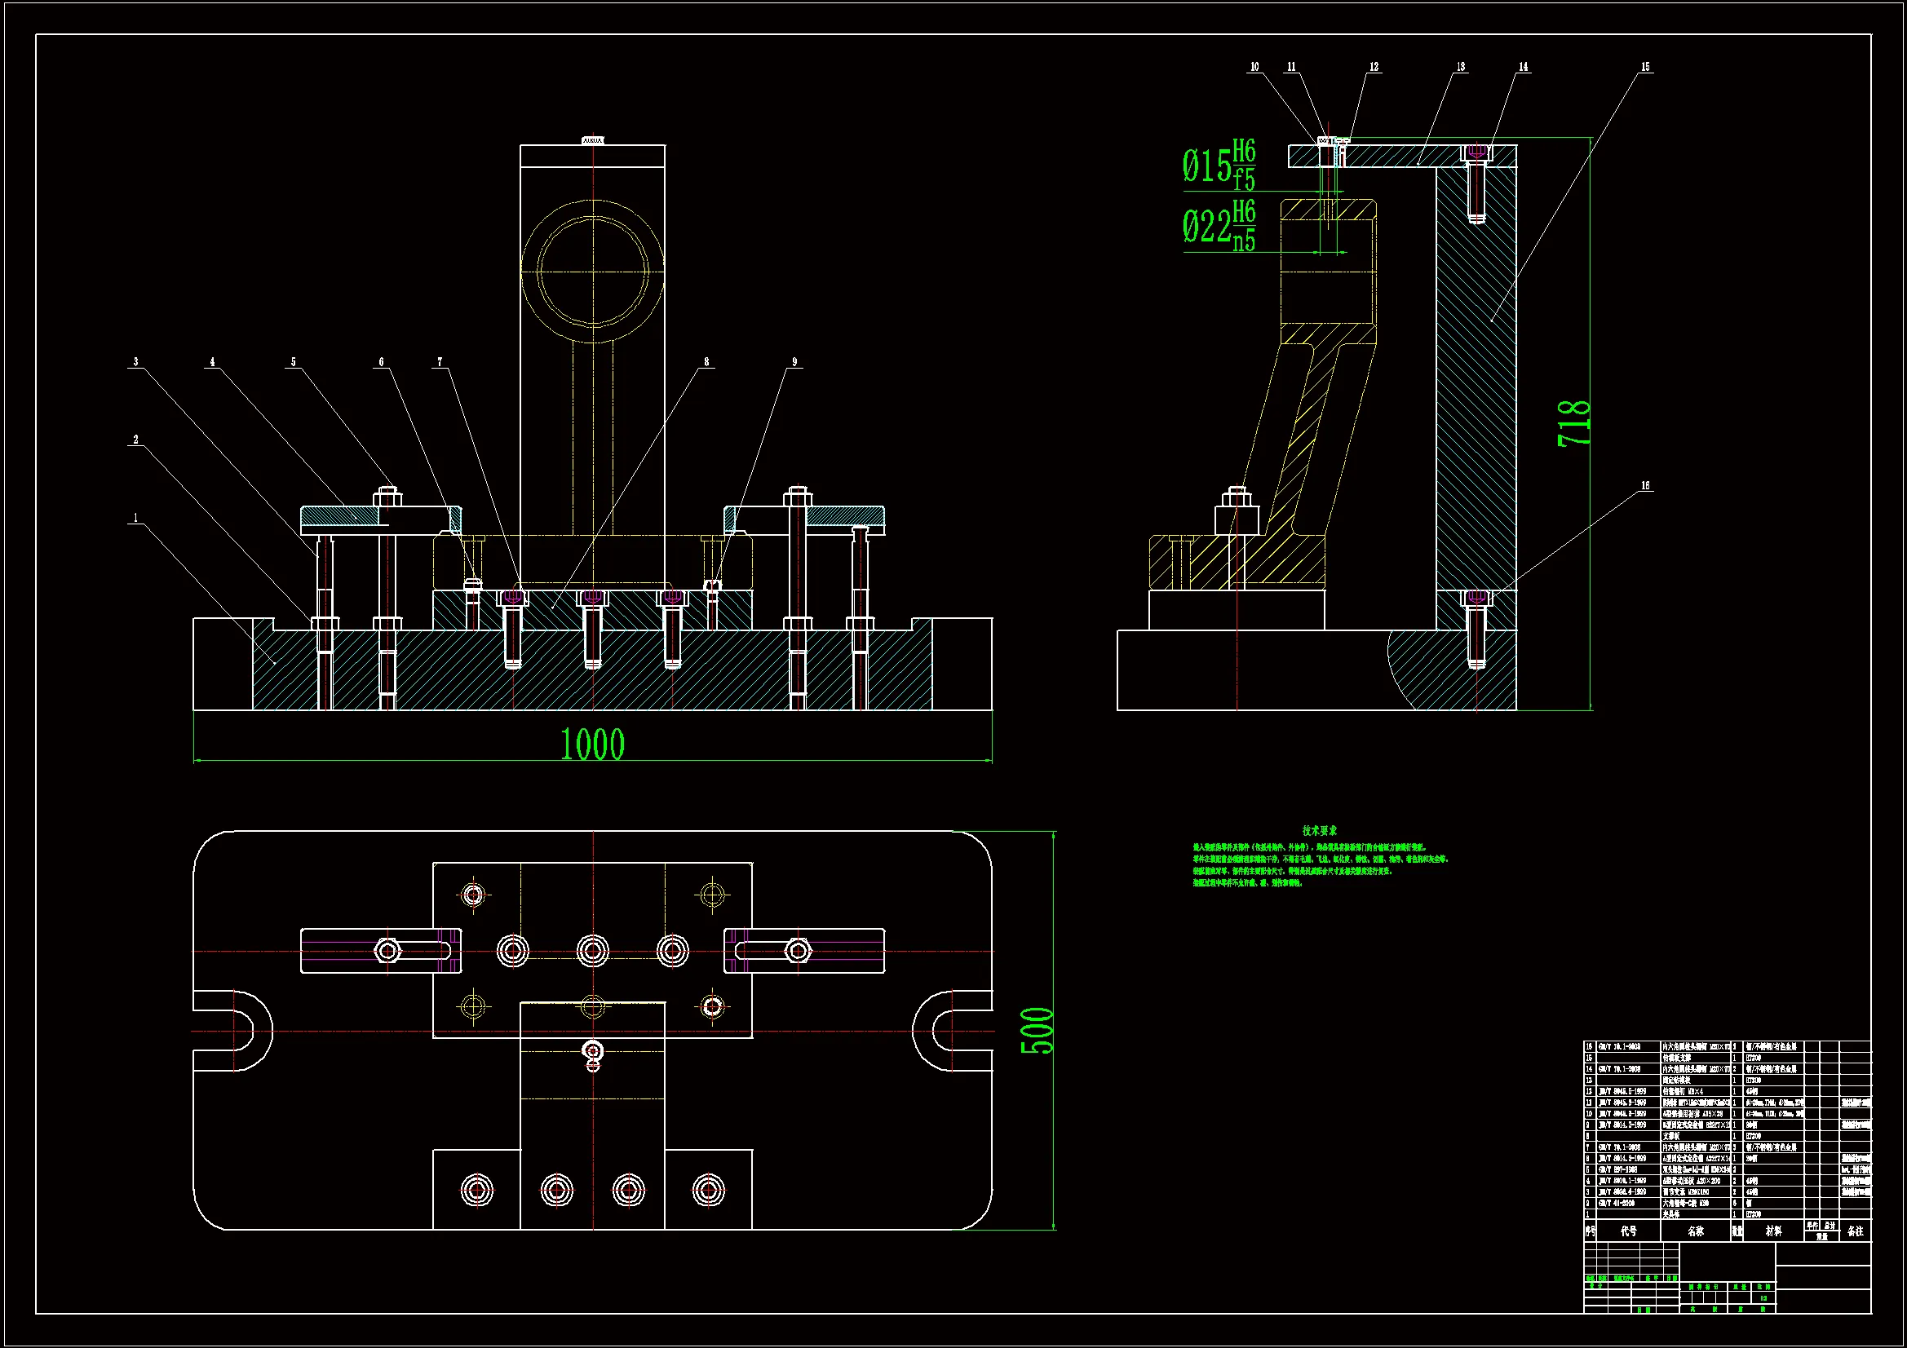
Task: Select the Ø22 H6/n5 fit annotation
Action: point(1219,225)
